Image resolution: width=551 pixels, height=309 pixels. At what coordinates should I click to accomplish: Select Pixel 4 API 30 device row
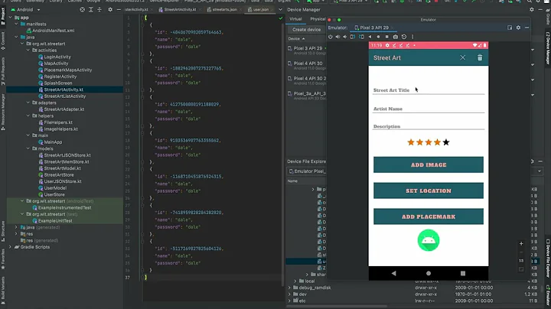308,65
